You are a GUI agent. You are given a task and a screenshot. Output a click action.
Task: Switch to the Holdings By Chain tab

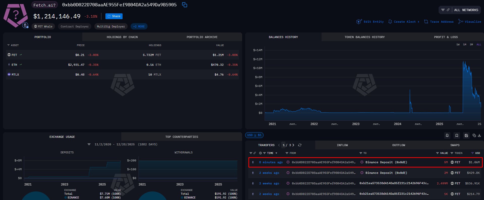122,37
